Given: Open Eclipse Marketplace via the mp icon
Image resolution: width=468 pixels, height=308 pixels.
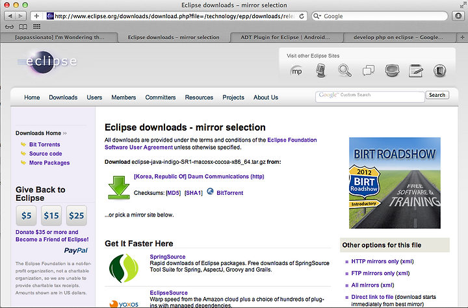Looking at the screenshot, I should pyautogui.click(x=296, y=71).
